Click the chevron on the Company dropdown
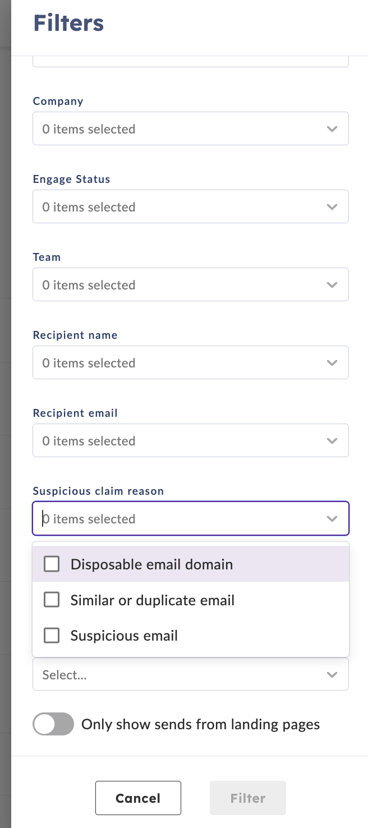 coord(332,128)
